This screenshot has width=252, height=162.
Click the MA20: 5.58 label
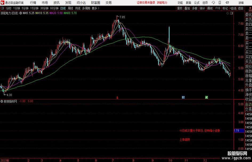[x=56, y=13]
